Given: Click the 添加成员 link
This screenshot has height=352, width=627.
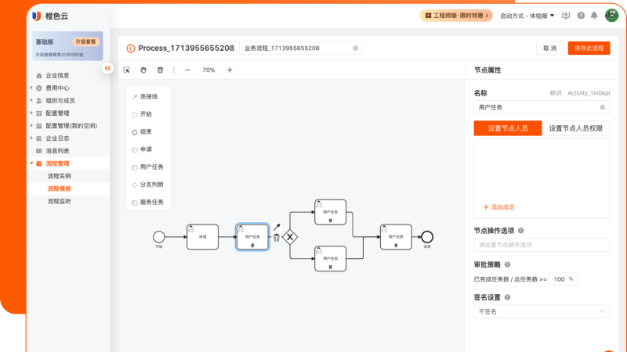Looking at the screenshot, I should click(498, 207).
